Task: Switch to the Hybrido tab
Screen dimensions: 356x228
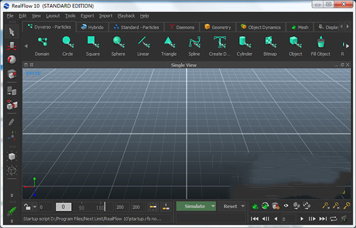Action: pyautogui.click(x=92, y=27)
